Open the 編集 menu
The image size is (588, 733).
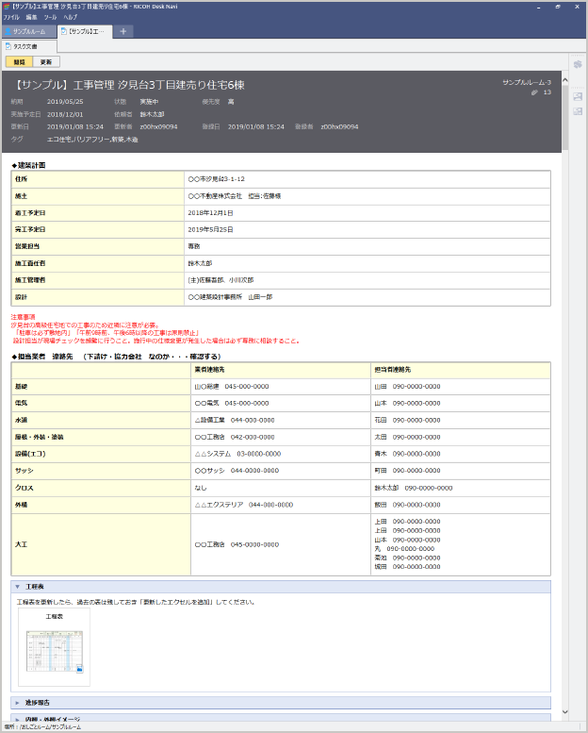pyautogui.click(x=31, y=17)
